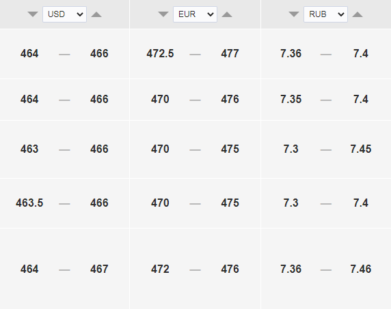
Task: Open the USD currency dropdown
Action: click(64, 14)
